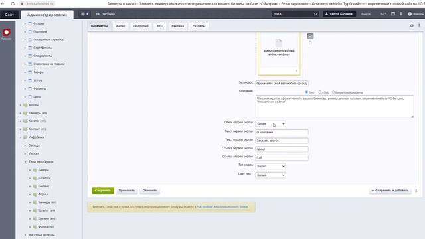Click the Заголовок input field
The width and height of the screenshot is (425, 239).
[282, 84]
